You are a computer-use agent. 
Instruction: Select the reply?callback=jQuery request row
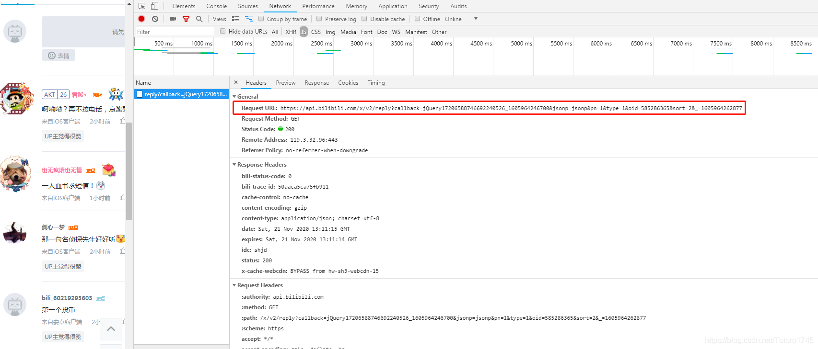pos(181,94)
